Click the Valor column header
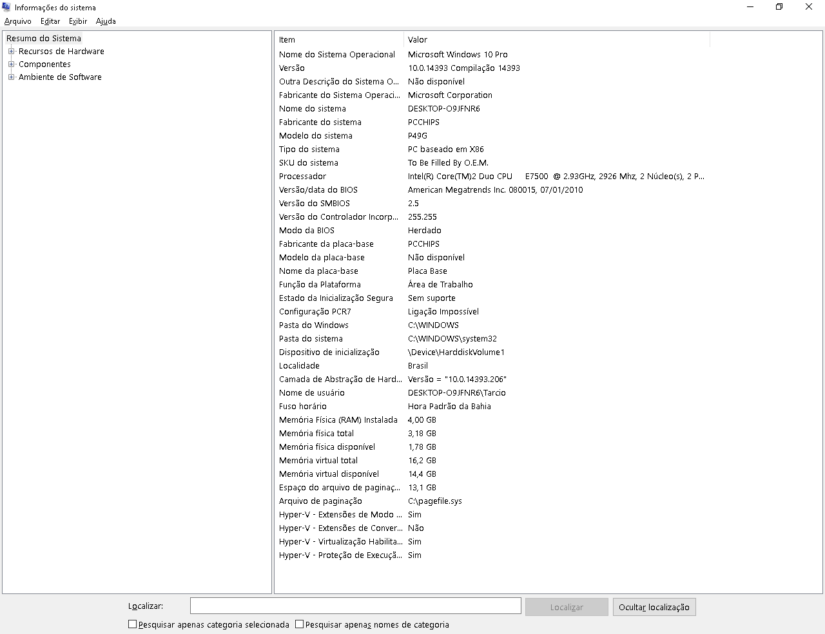Image resolution: width=825 pixels, height=634 pixels. pos(557,40)
